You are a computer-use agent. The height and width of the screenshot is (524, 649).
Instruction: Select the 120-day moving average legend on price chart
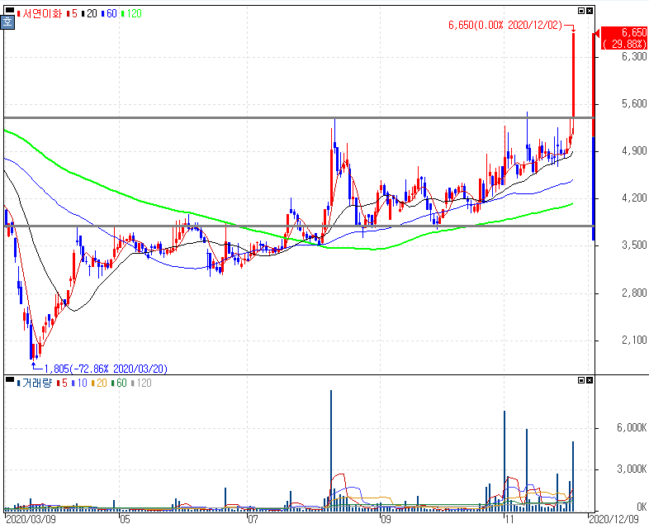click(131, 14)
